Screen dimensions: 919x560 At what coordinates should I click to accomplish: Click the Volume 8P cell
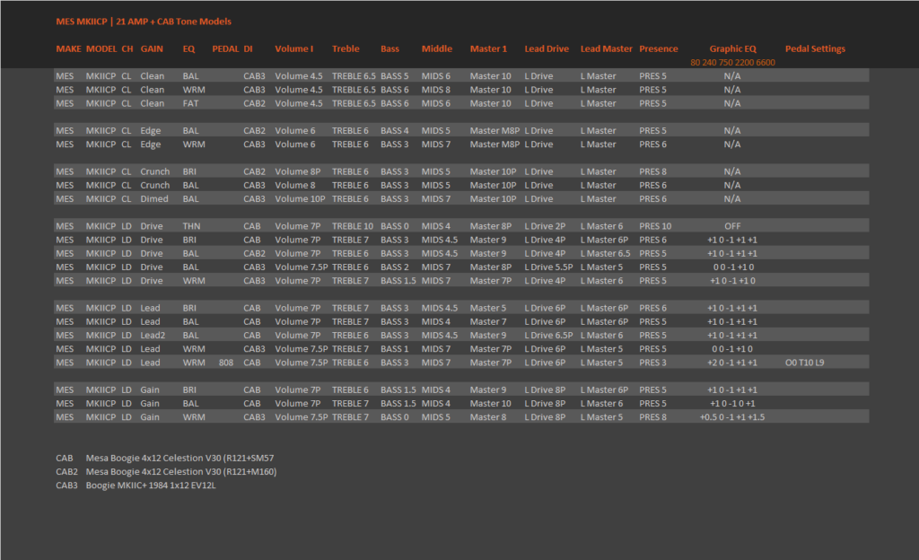(x=298, y=171)
